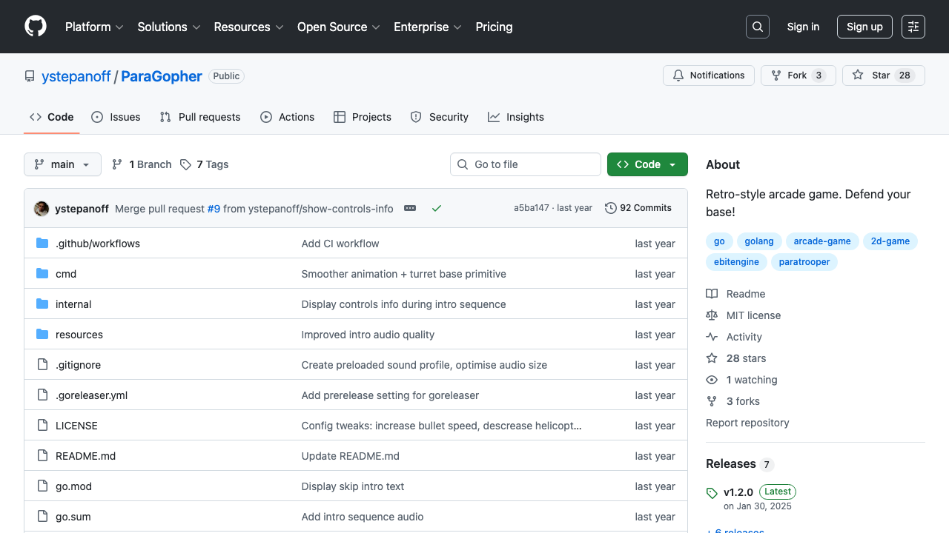The width and height of the screenshot is (949, 533).
Task: Open the main branch dropdown
Action: tap(62, 164)
